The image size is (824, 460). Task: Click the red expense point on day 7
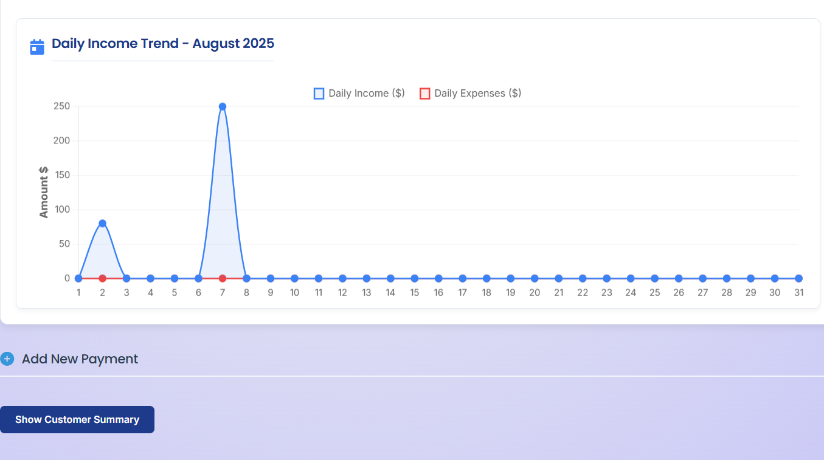[x=223, y=278]
